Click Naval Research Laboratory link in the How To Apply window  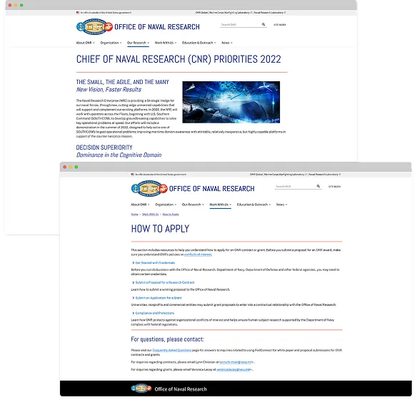pyautogui.click(x=324, y=175)
